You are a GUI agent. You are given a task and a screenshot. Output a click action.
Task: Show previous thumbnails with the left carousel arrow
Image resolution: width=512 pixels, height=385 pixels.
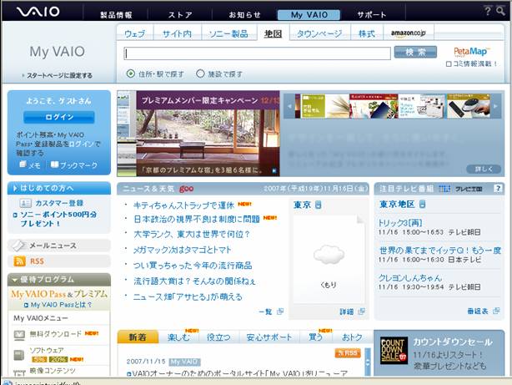click(x=289, y=106)
